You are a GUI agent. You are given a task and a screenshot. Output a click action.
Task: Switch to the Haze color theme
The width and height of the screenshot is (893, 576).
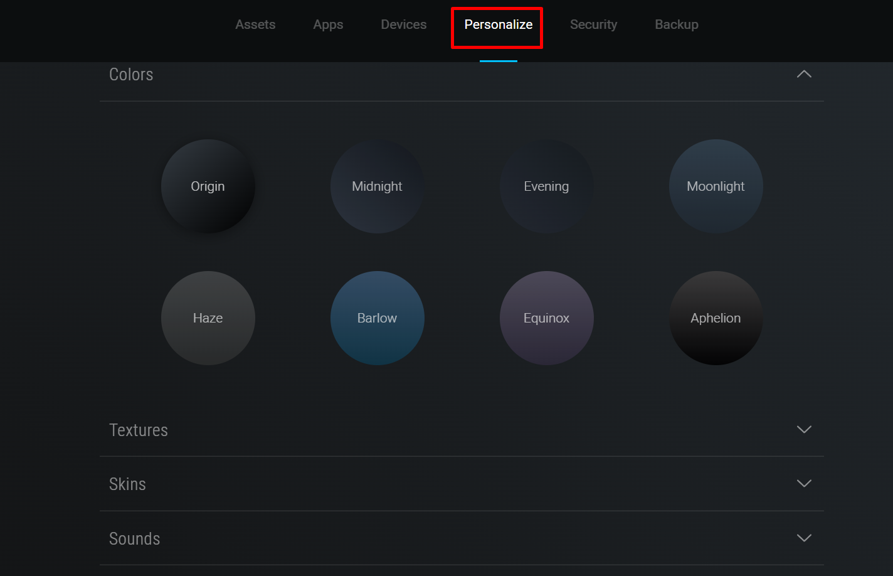pos(208,318)
